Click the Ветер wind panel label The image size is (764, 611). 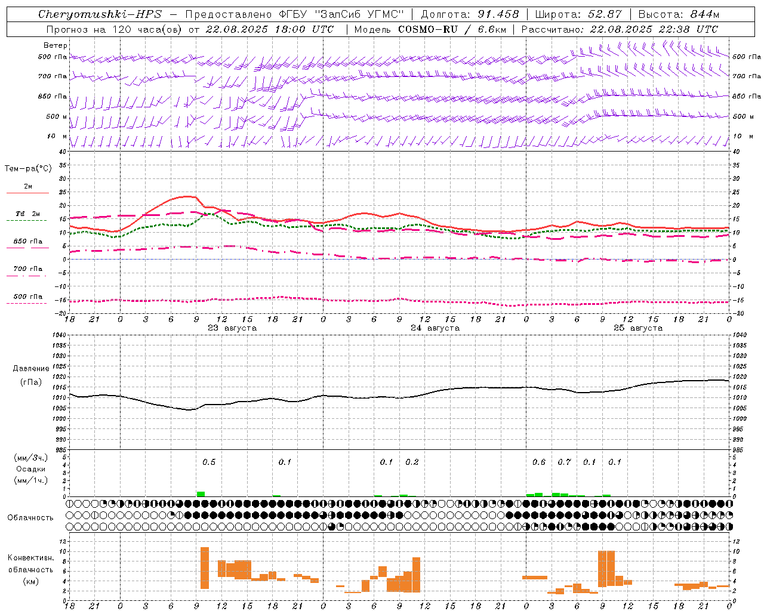tap(56, 45)
